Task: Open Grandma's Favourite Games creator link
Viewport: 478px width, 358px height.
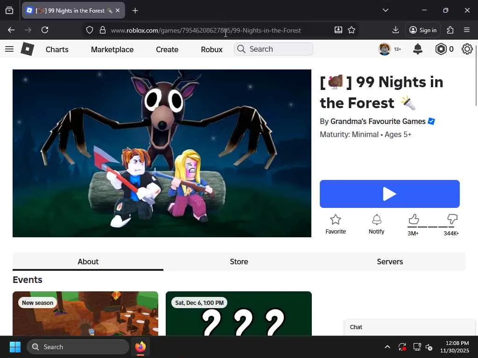Action: (x=378, y=122)
